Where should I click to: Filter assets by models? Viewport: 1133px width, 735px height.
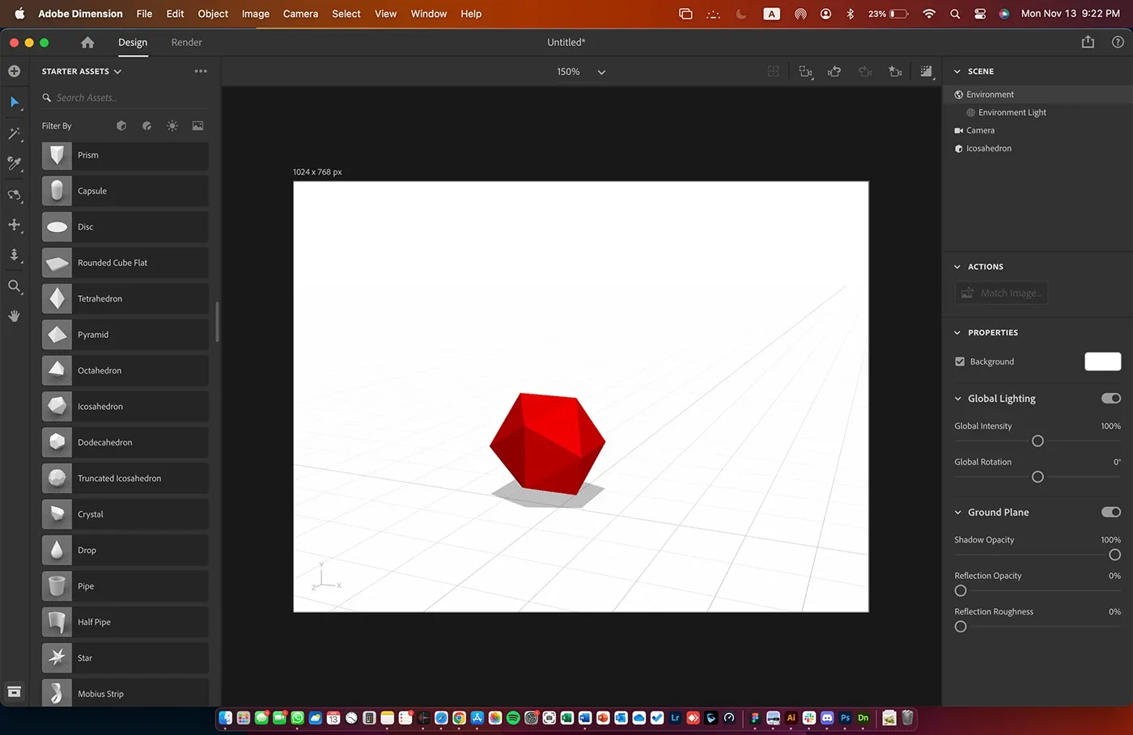click(x=121, y=126)
